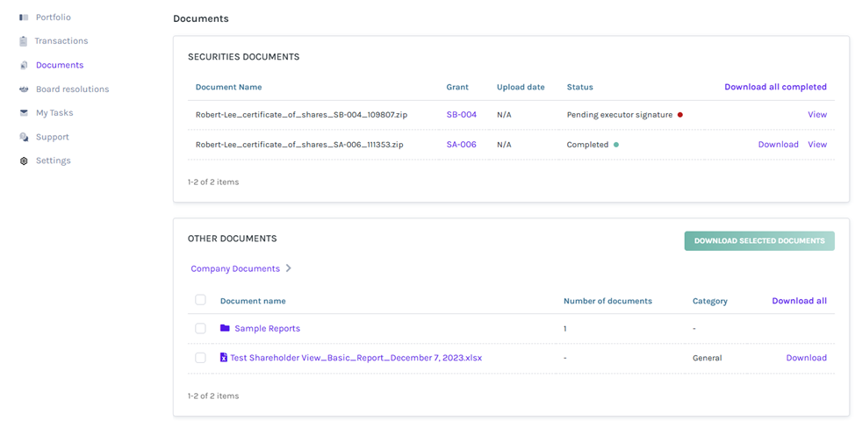Click Download all completed link
The height and width of the screenshot is (421, 855).
pos(775,87)
